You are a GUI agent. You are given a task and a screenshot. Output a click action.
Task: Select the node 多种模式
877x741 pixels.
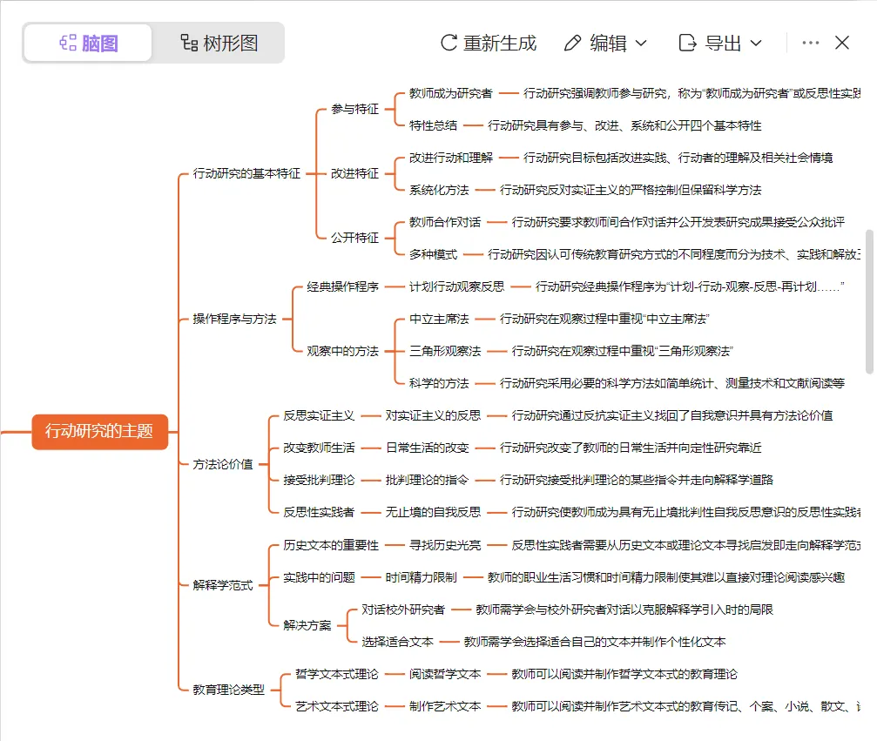pos(433,255)
